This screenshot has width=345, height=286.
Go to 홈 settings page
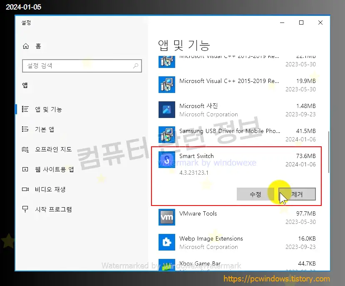[38, 46]
